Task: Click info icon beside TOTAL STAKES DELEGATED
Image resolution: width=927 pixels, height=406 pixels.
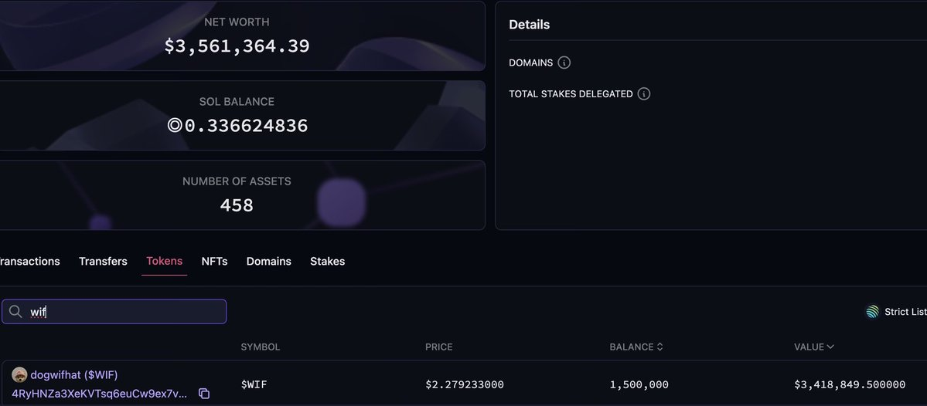Action: tap(644, 94)
